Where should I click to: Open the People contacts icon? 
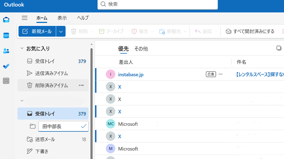tap(6, 51)
